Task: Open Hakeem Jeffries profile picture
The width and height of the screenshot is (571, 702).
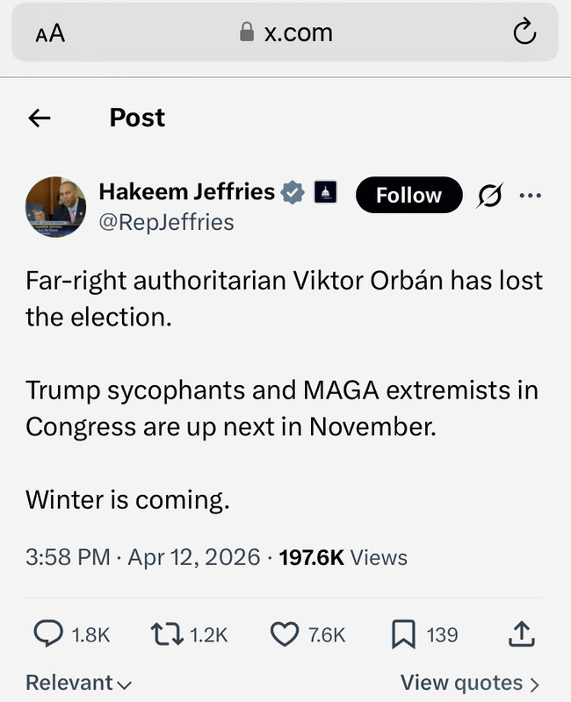Action: 55,207
